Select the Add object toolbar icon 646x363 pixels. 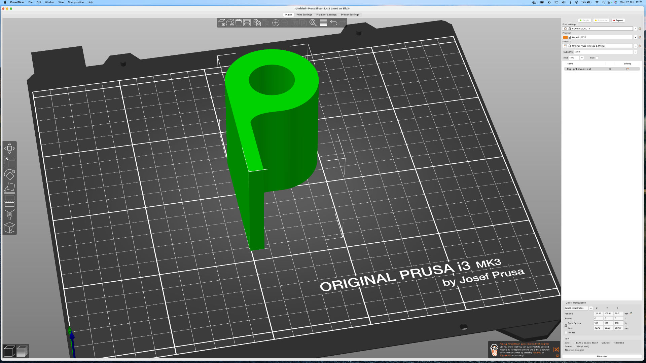tap(221, 23)
